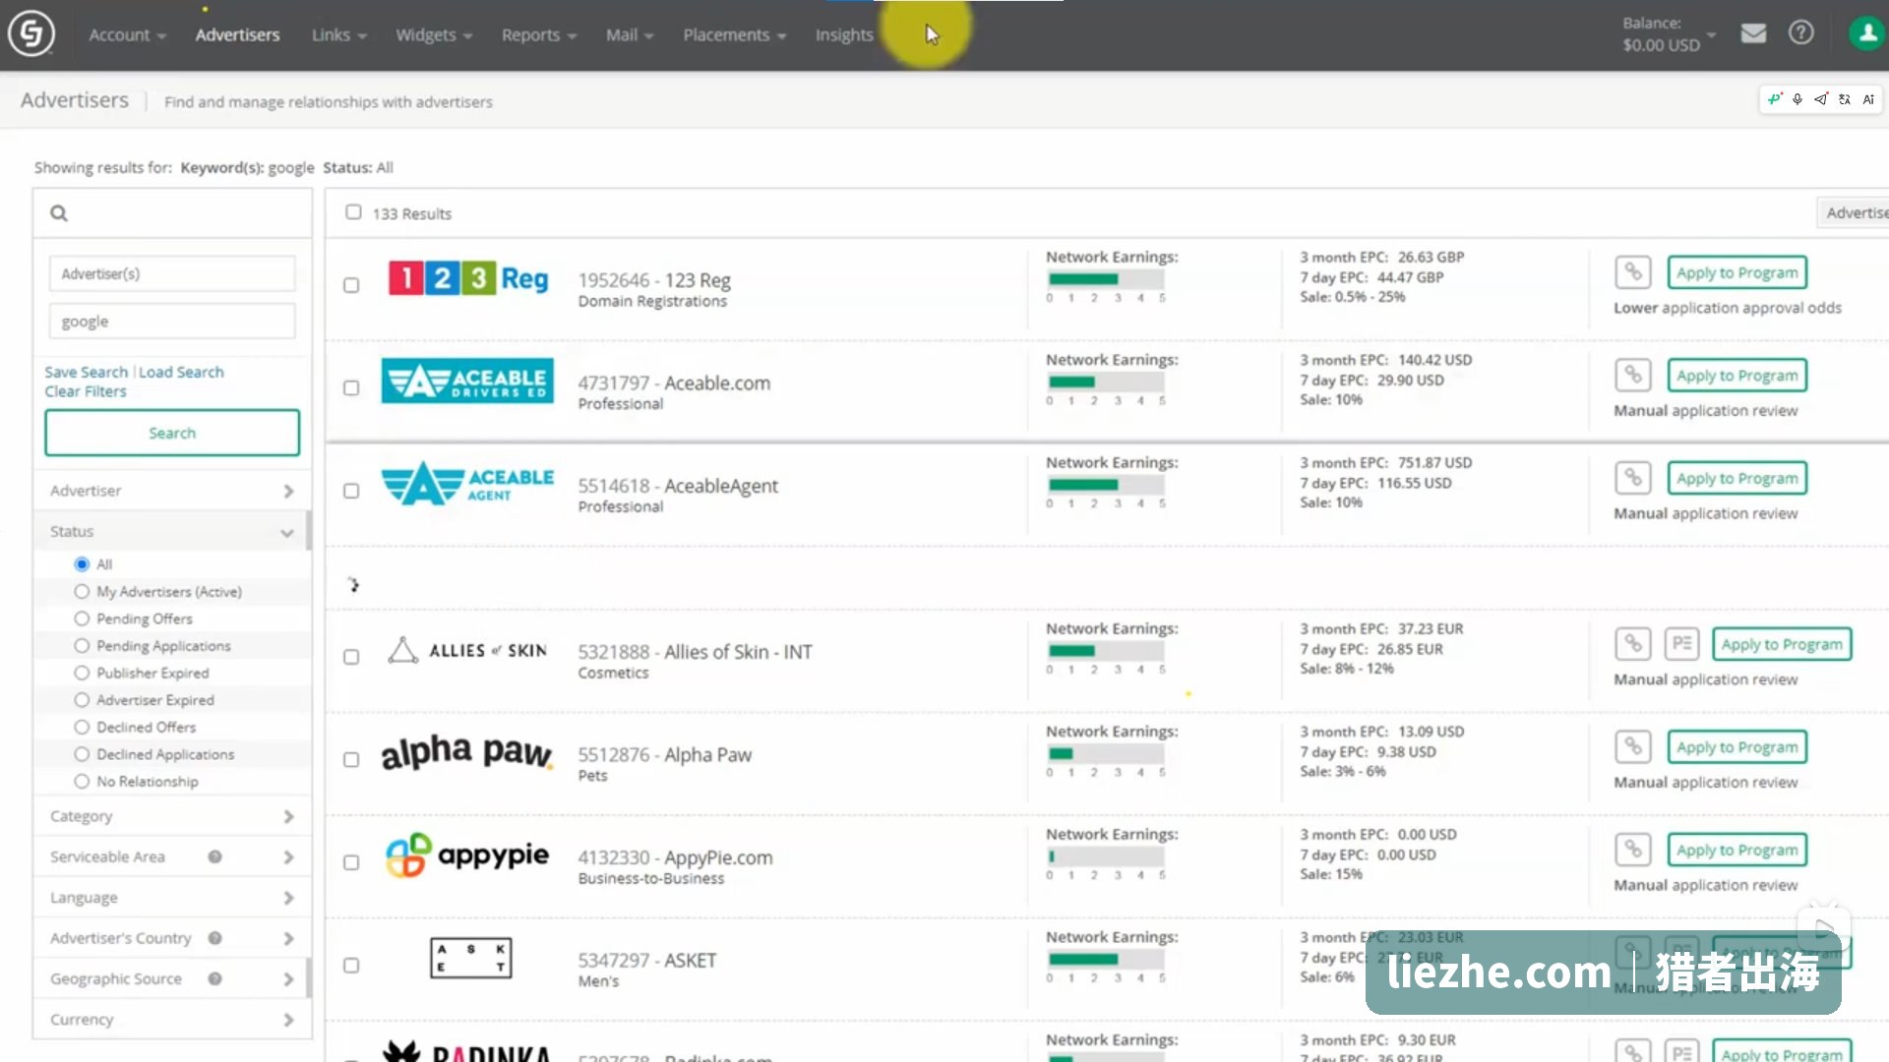Check the Aceable.com row checkbox
Image resolution: width=1889 pixels, height=1062 pixels.
pos(351,388)
